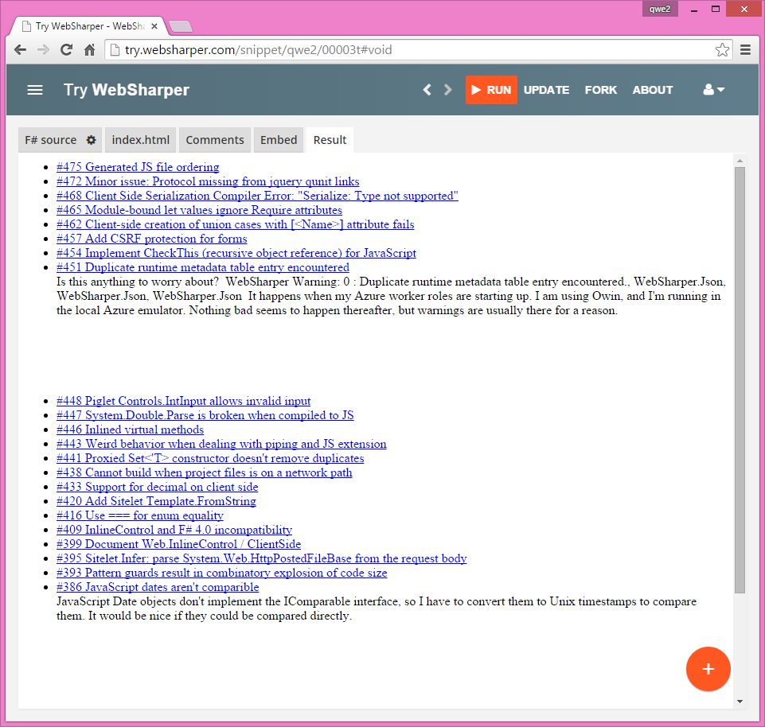Open issue #462 union cases with Name attribute
Viewport: 765px width, 727px height.
(x=235, y=224)
